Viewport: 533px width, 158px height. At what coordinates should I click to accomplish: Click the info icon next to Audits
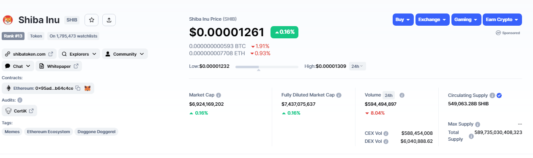pos(20,100)
